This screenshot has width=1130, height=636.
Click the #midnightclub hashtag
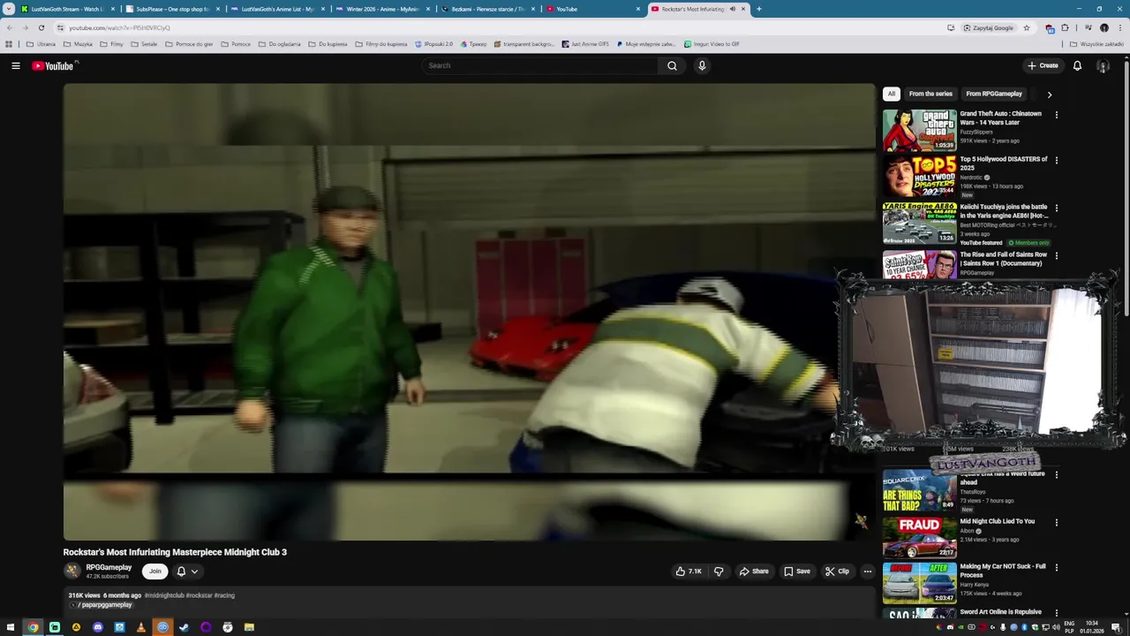coord(164,595)
